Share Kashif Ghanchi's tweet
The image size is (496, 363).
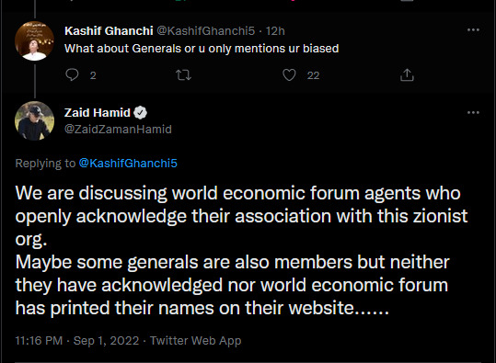point(407,74)
